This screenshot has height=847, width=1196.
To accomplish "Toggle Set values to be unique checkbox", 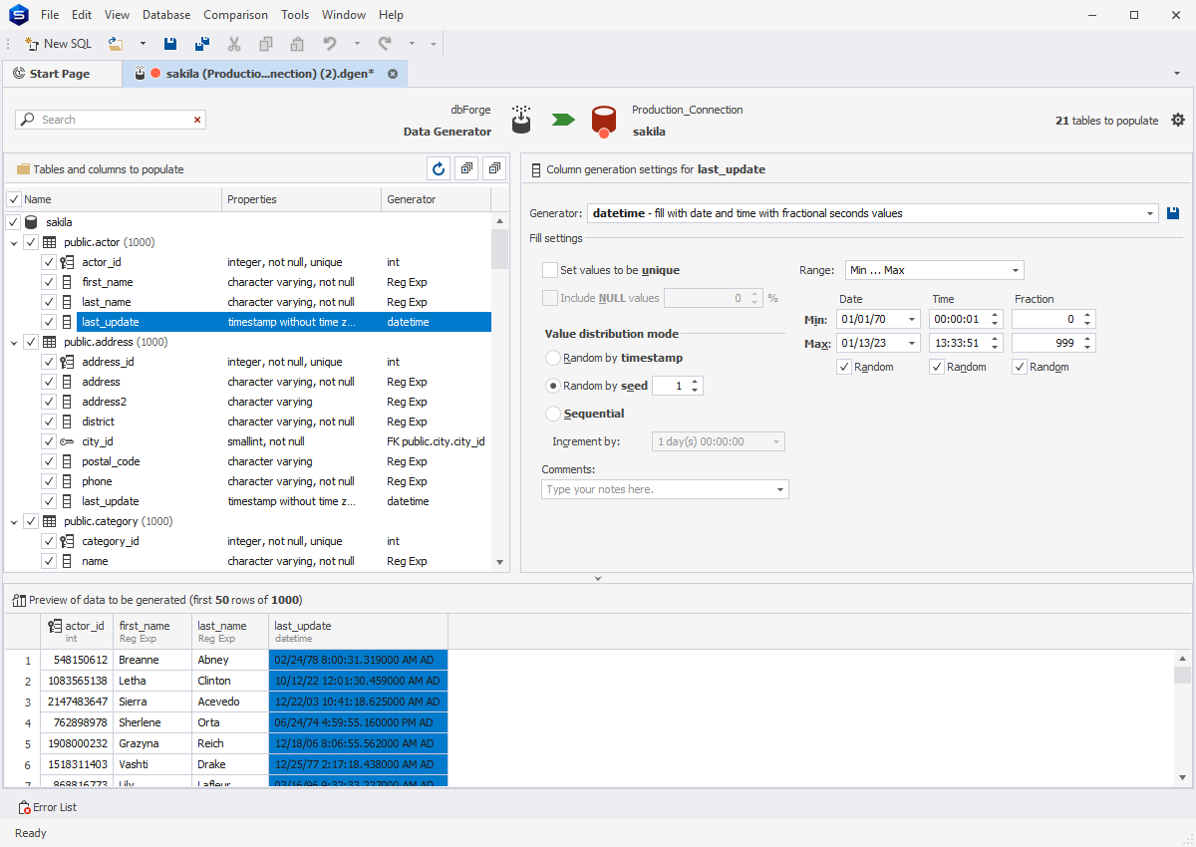I will coord(550,270).
